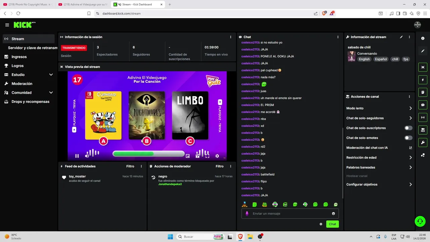
Task: Click the broadcast signal icon in right sidebar
Action: point(423,117)
